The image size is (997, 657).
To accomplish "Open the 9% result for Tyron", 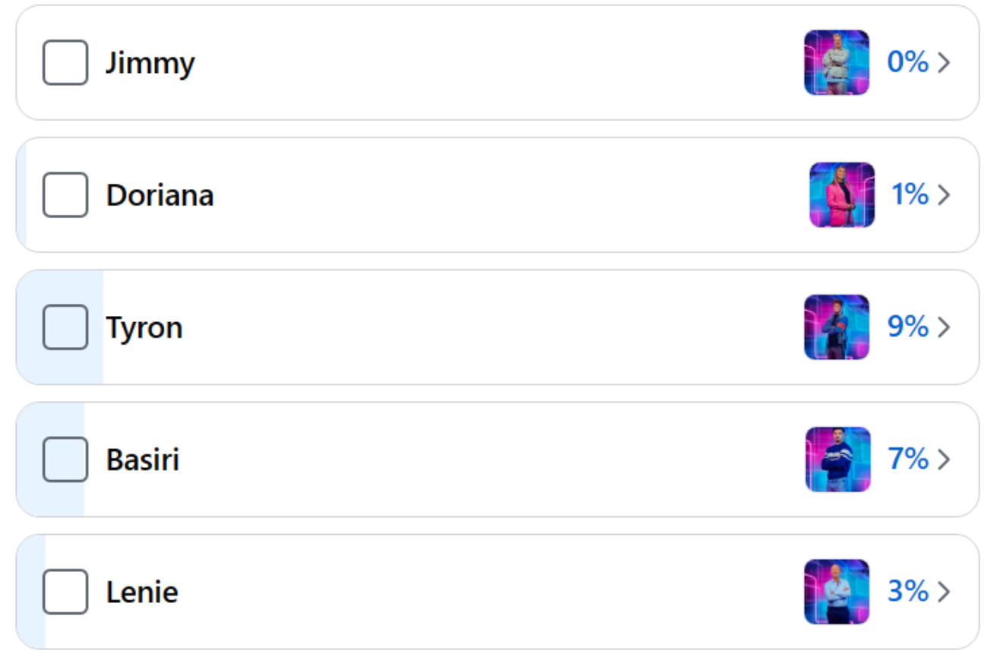I will pos(908,326).
